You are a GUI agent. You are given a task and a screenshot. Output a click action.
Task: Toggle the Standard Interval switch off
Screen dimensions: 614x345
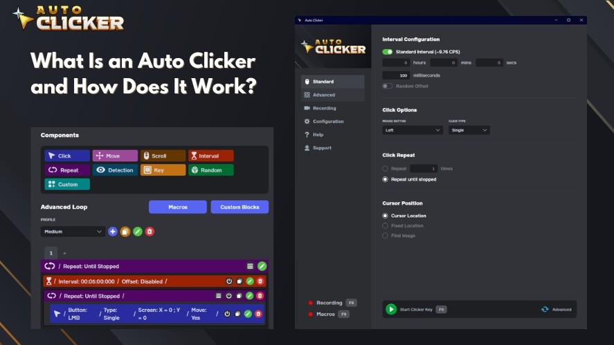[x=388, y=52]
